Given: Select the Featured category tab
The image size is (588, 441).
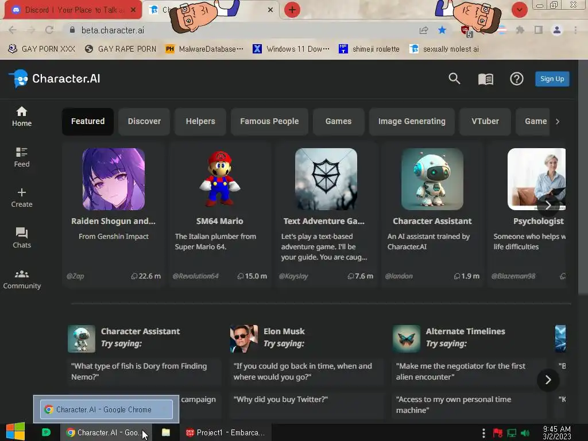Looking at the screenshot, I should pos(88,122).
